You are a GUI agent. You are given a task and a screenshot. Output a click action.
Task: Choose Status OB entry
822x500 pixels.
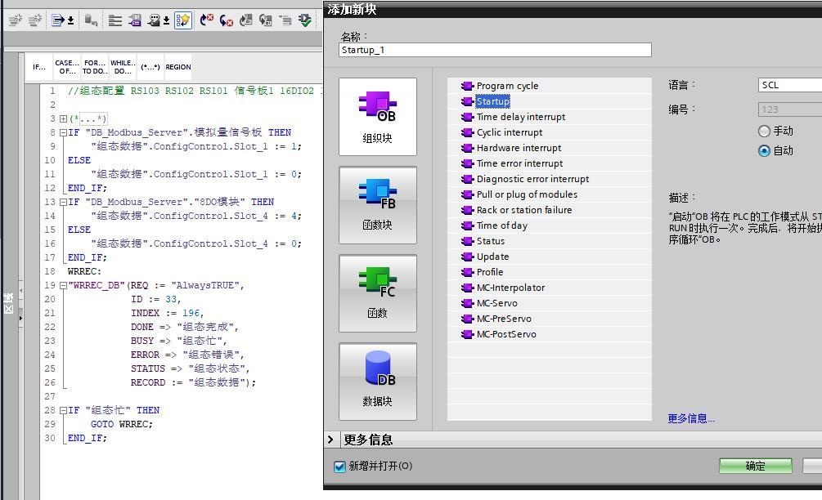[x=550, y=241]
